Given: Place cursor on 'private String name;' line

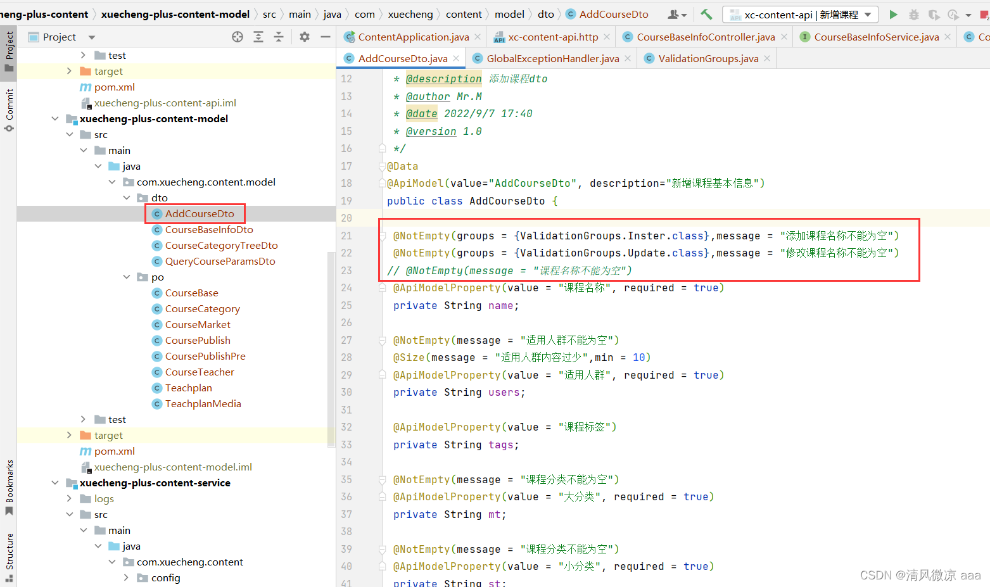Looking at the screenshot, I should click(456, 305).
